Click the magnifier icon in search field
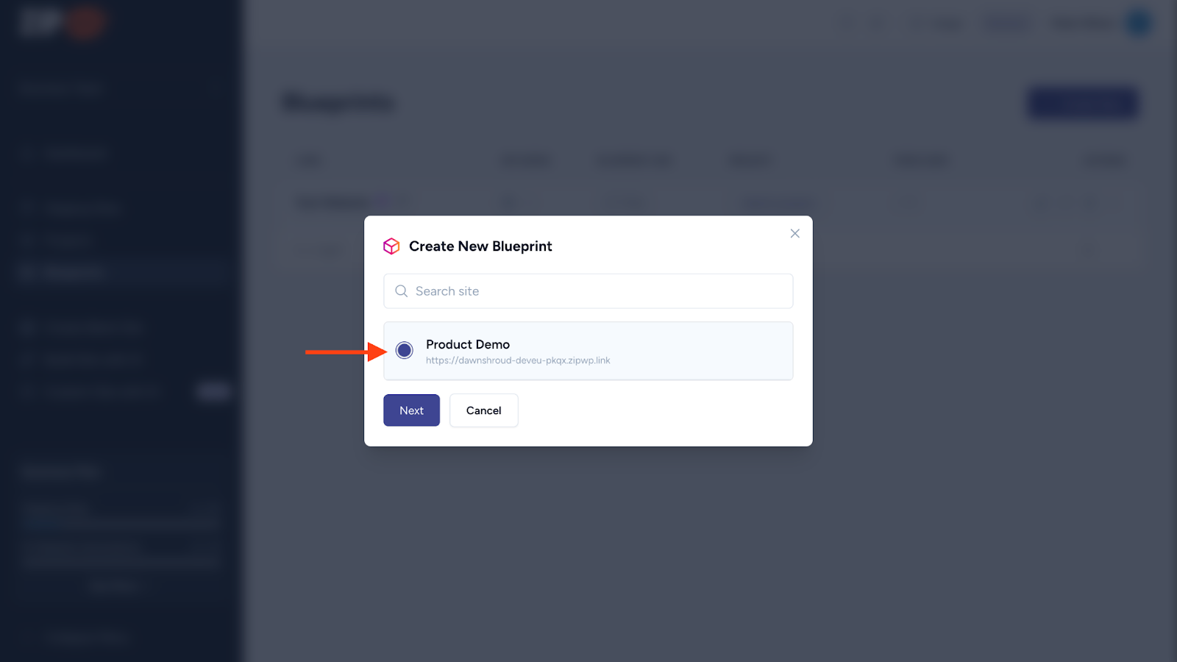The height and width of the screenshot is (662, 1177). 401,291
